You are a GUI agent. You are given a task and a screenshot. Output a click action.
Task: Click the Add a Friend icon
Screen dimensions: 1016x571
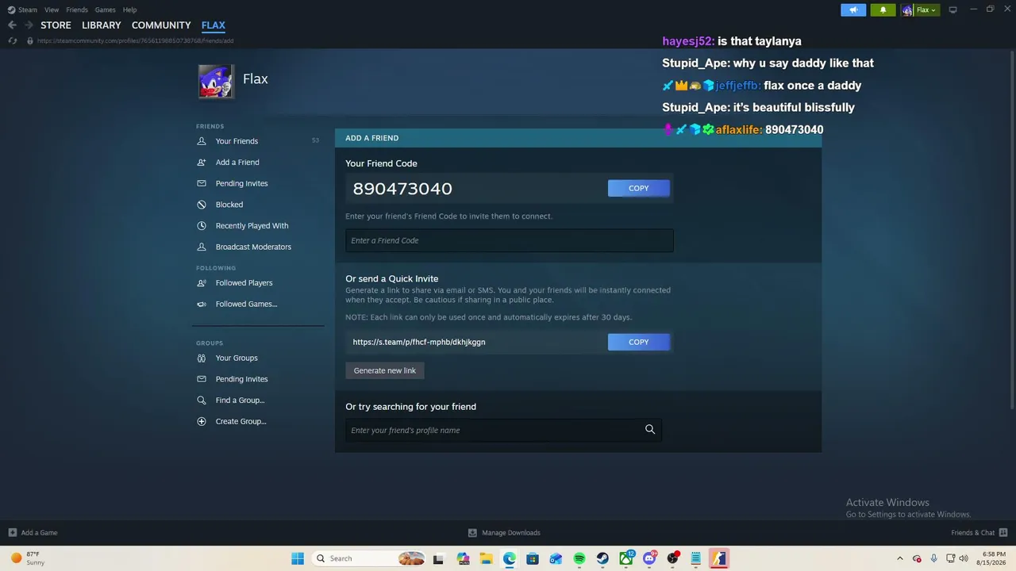[x=202, y=163]
